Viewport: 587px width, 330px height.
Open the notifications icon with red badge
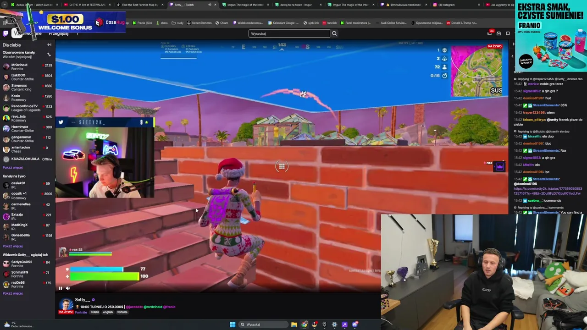pos(490,33)
